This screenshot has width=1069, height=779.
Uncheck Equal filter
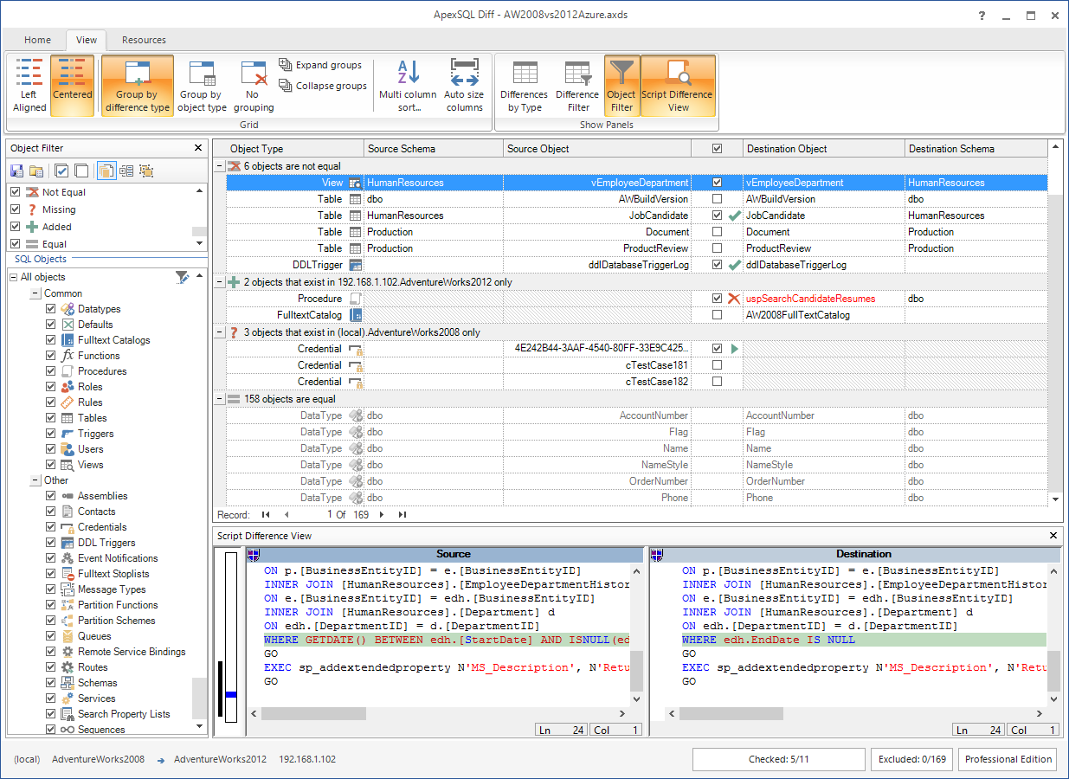(15, 244)
